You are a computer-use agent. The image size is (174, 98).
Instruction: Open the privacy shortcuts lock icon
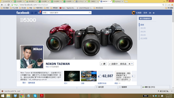(150, 13)
